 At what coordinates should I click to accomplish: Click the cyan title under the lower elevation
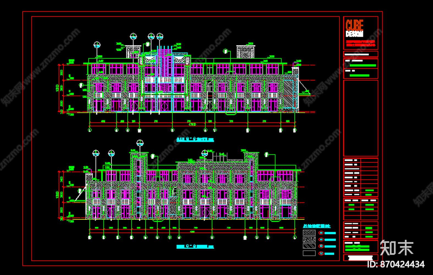195,246
